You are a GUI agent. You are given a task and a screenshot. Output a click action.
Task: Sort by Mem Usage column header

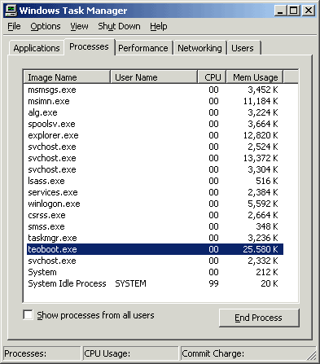tap(255, 77)
